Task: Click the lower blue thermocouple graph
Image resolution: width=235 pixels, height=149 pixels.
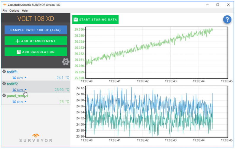Action: click(156, 112)
